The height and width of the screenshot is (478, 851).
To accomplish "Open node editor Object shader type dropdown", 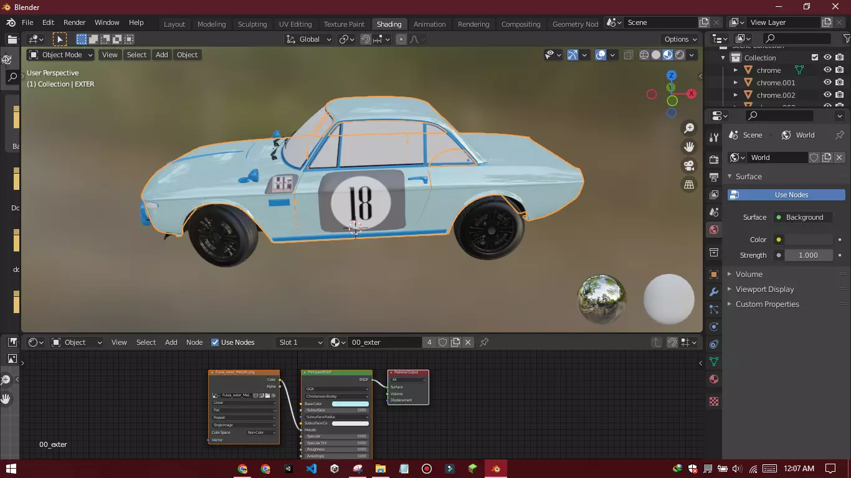I will [x=77, y=342].
